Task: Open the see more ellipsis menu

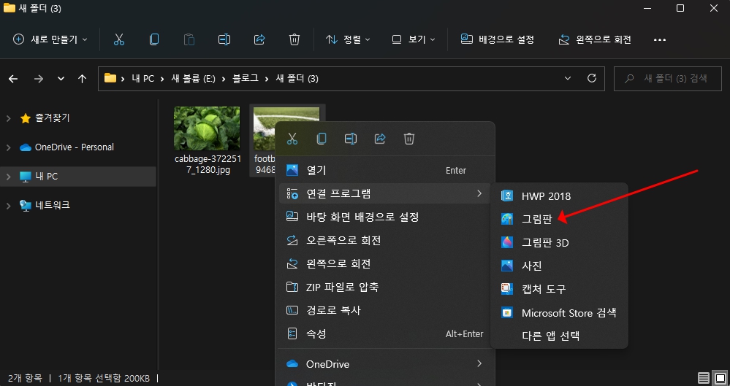Action: coord(660,40)
